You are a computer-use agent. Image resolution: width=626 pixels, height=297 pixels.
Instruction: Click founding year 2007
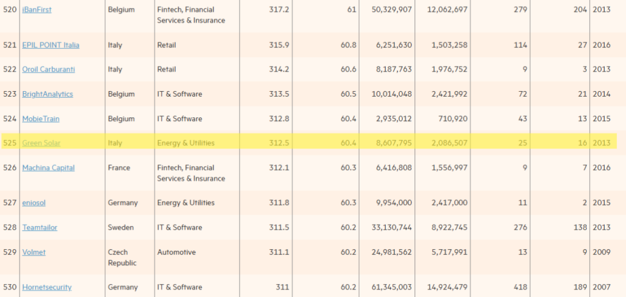[x=602, y=287]
